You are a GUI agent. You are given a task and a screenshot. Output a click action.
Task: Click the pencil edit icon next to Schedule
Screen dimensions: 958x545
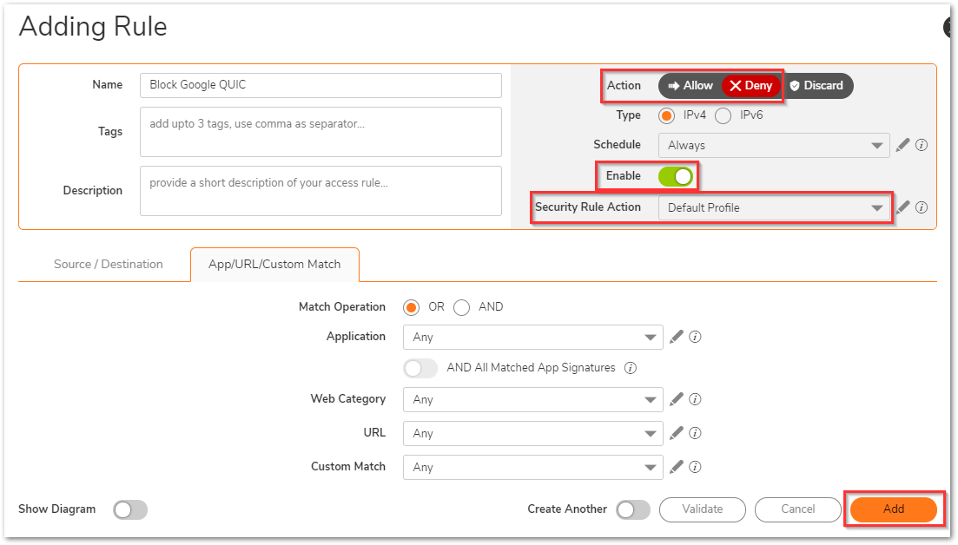903,145
